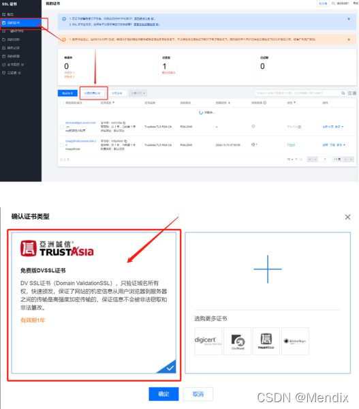
Task: Open the mxappfinder domain link
Action: 80,142
